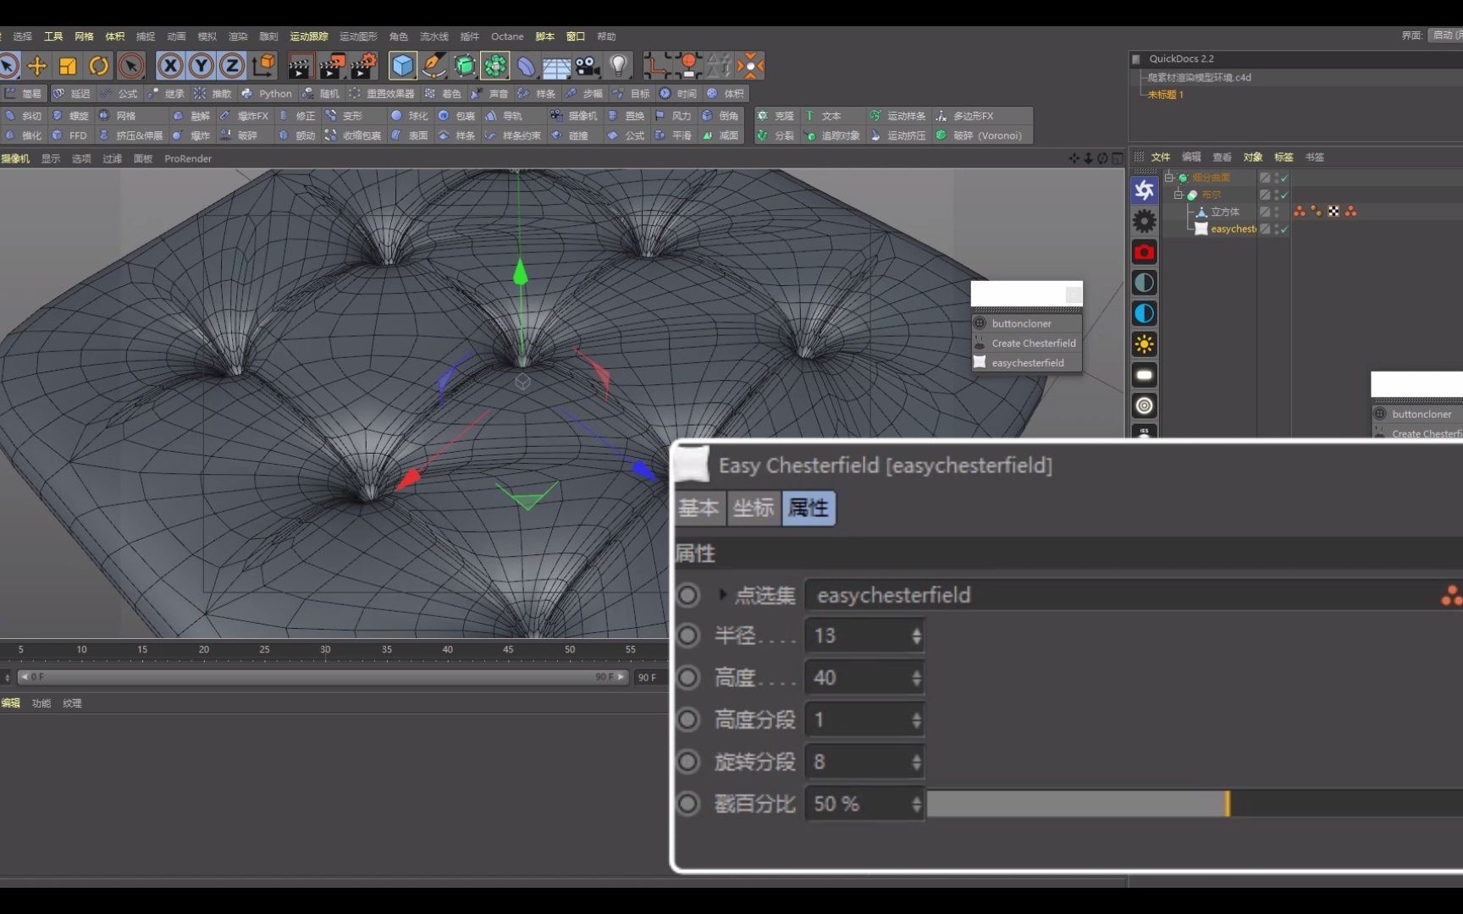
Task: Open render settings clapperboard with gear
Action: 364,65
